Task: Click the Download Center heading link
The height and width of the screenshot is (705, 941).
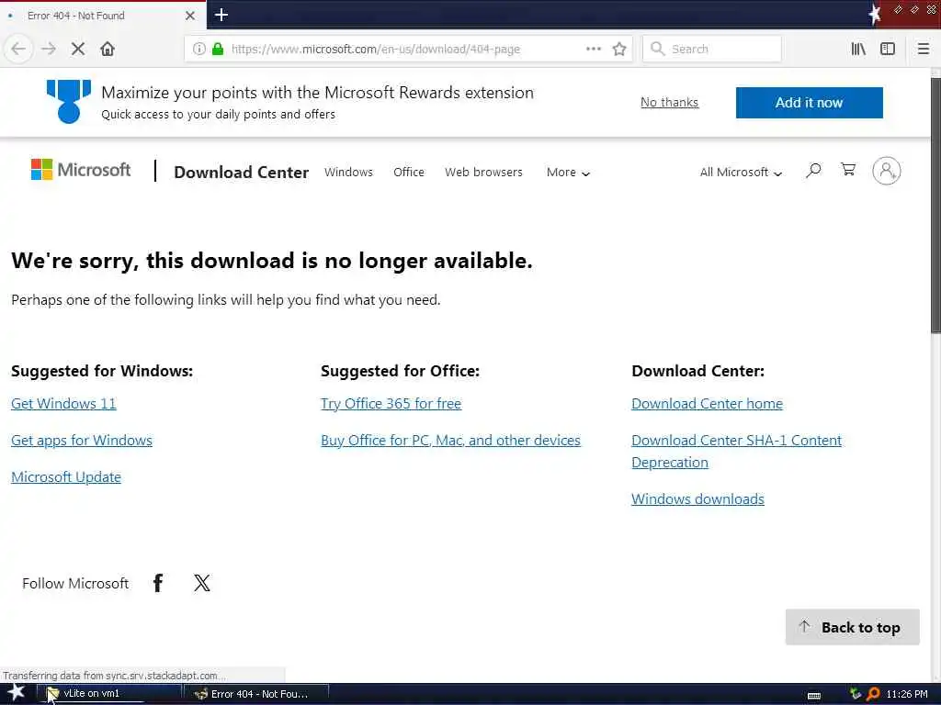Action: click(242, 172)
